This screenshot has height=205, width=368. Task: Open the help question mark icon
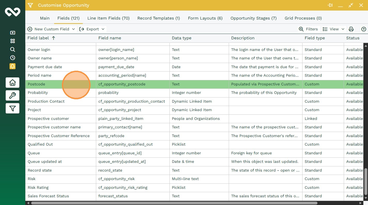pyautogui.click(x=364, y=29)
